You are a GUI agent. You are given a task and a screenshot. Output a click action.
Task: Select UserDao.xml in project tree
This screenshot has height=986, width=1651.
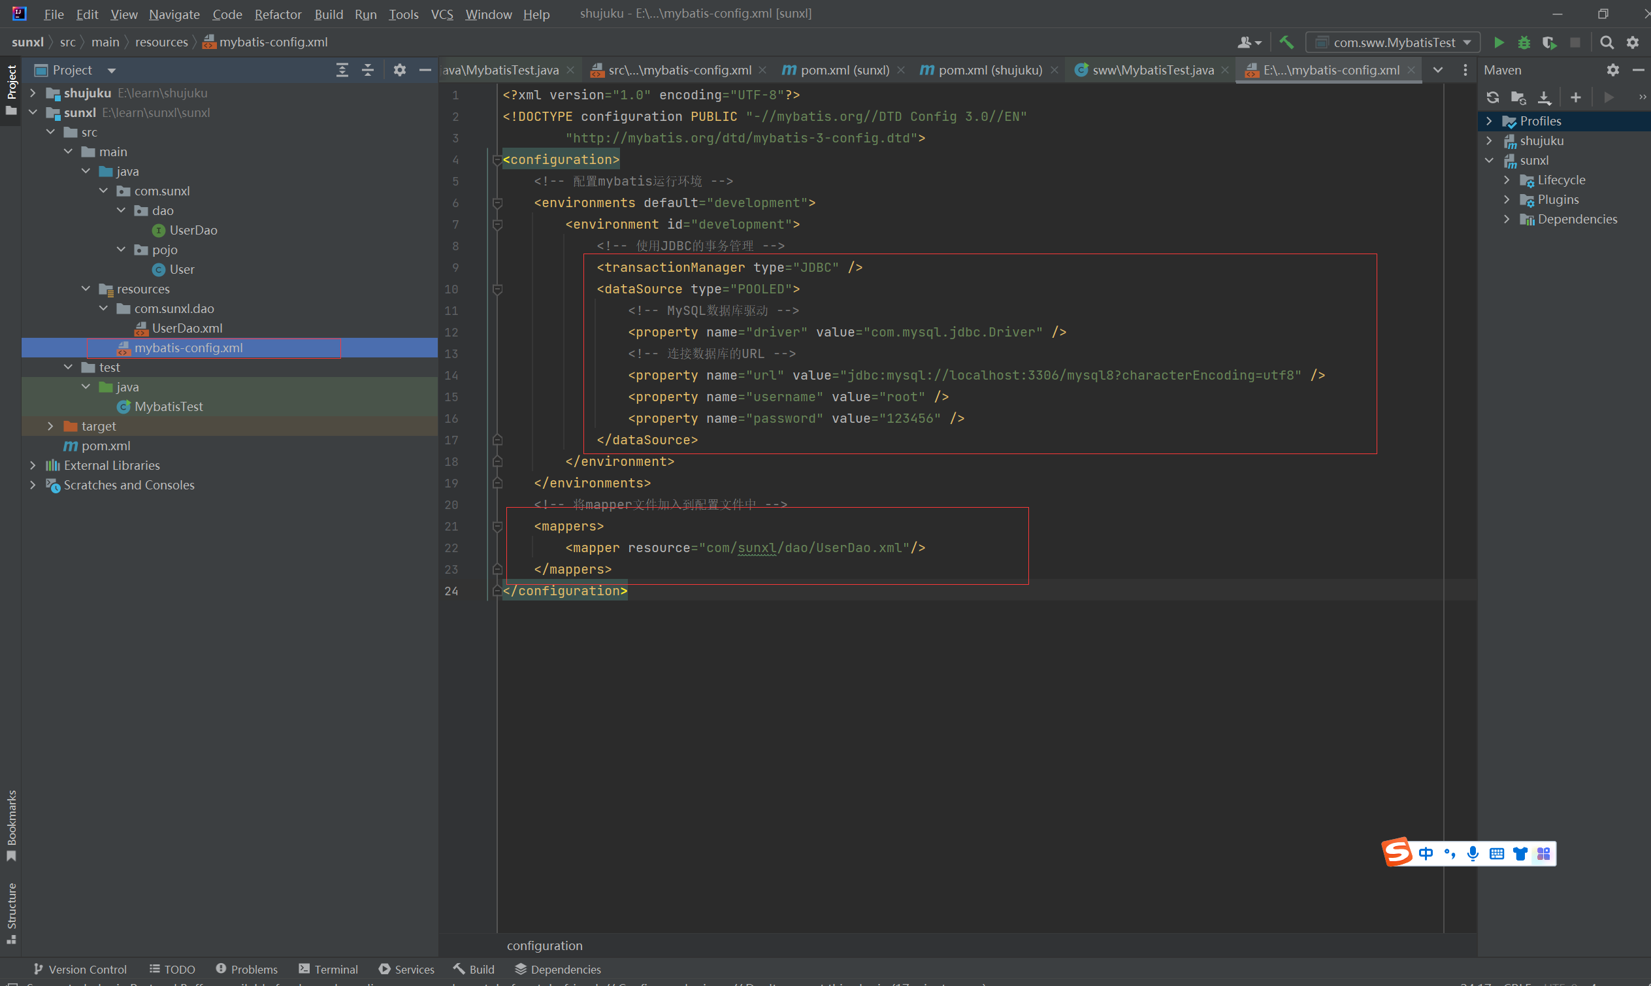(x=187, y=328)
